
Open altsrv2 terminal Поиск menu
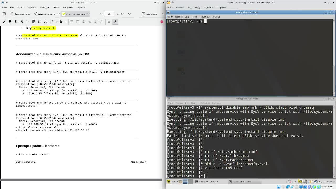click(194, 17)
